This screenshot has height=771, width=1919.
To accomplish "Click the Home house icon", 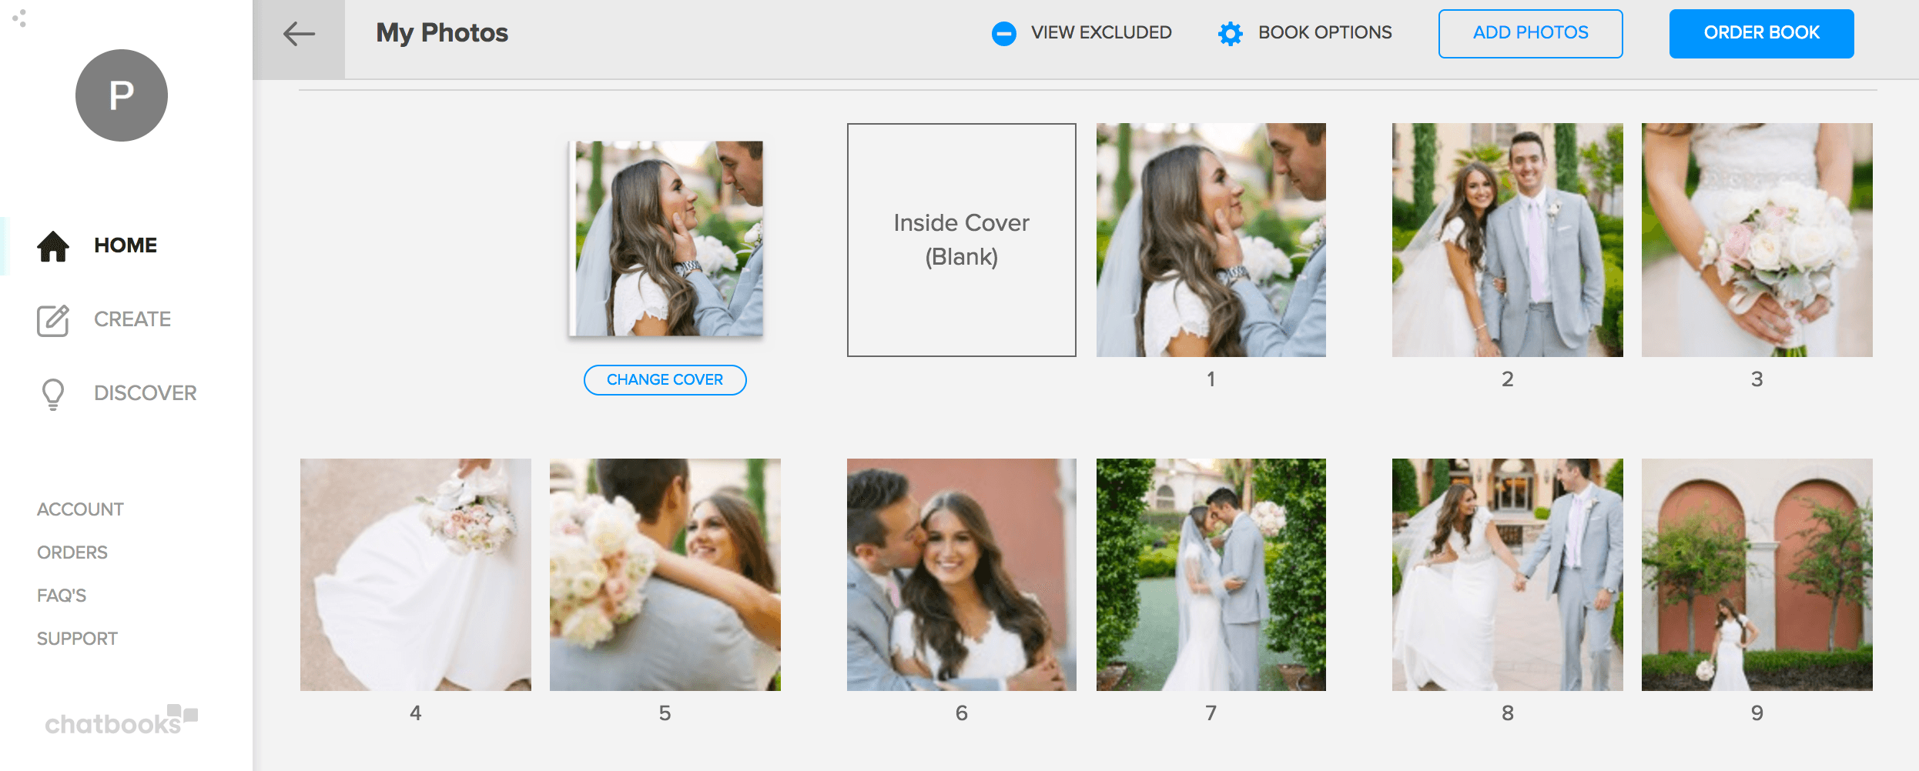I will click(x=53, y=246).
